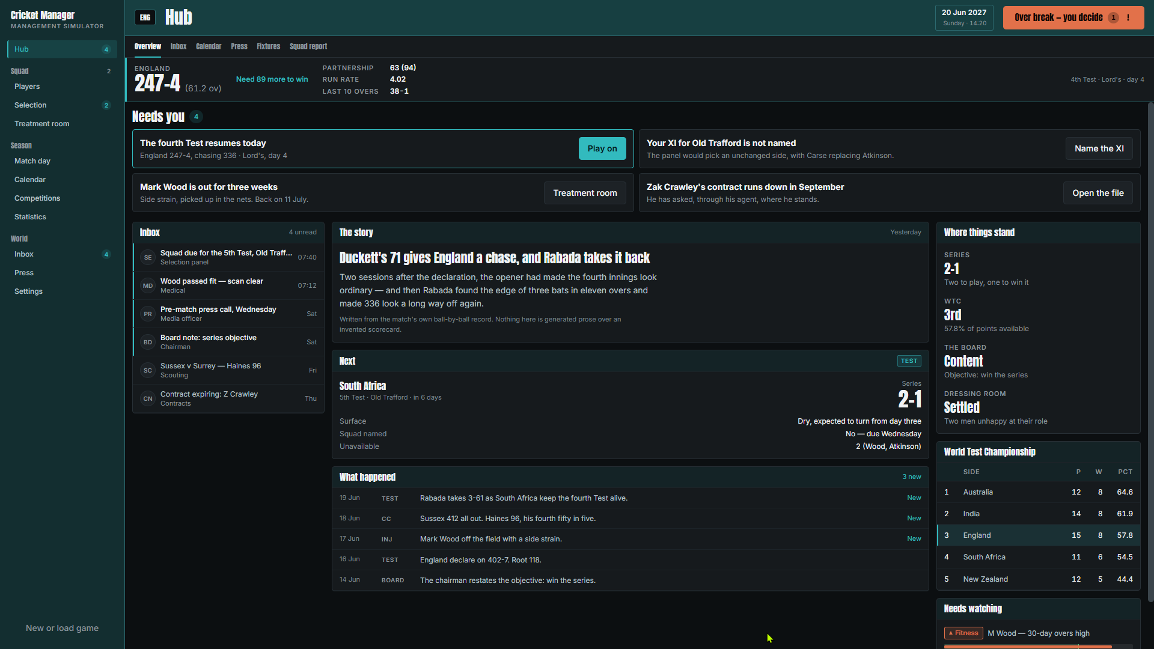This screenshot has height=649, width=1154.
Task: Click the Fitness warning tag
Action: (x=963, y=633)
